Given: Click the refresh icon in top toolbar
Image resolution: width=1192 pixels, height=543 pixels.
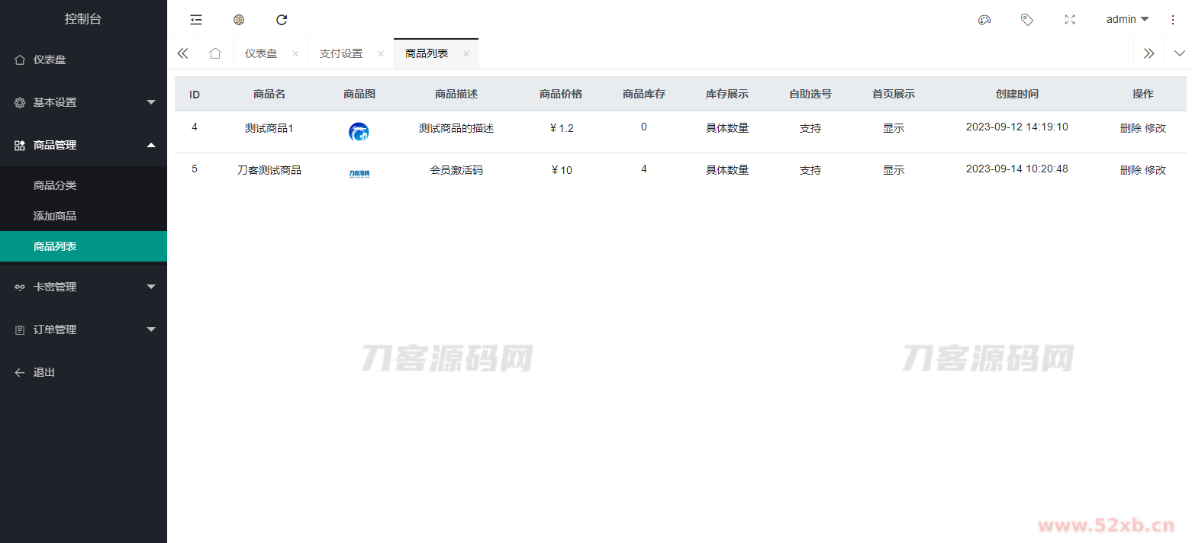Looking at the screenshot, I should (x=282, y=20).
